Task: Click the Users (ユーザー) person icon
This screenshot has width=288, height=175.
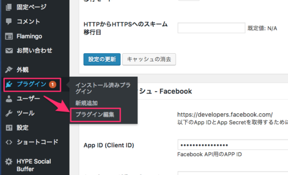Action: coord(9,99)
